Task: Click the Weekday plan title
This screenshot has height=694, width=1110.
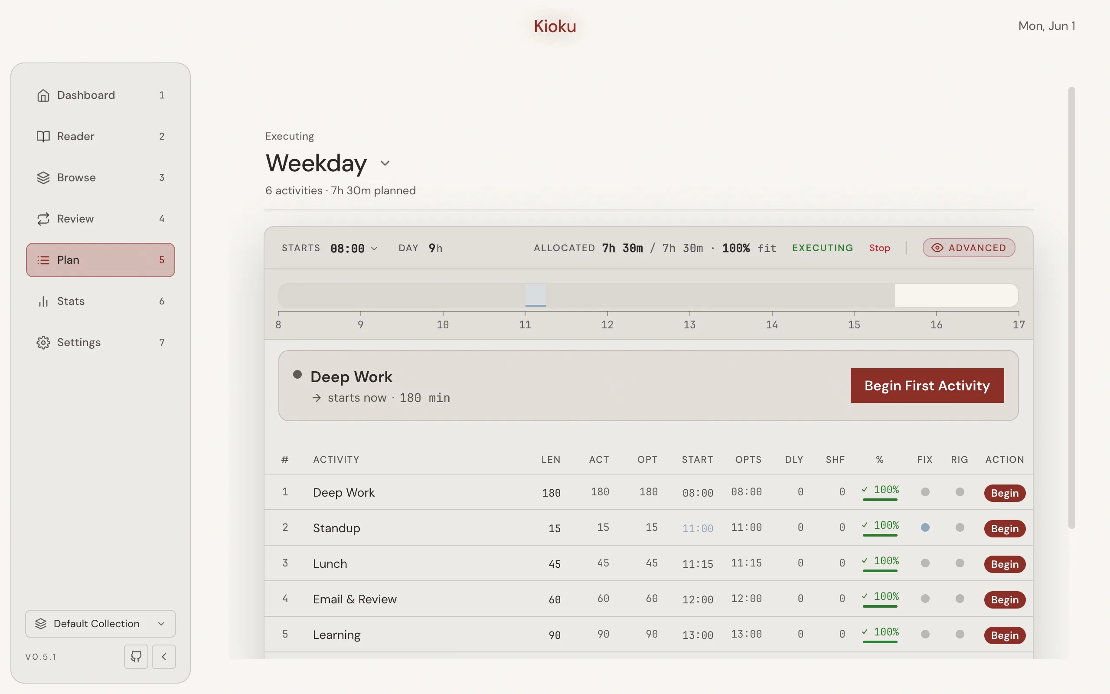Action: point(316,163)
